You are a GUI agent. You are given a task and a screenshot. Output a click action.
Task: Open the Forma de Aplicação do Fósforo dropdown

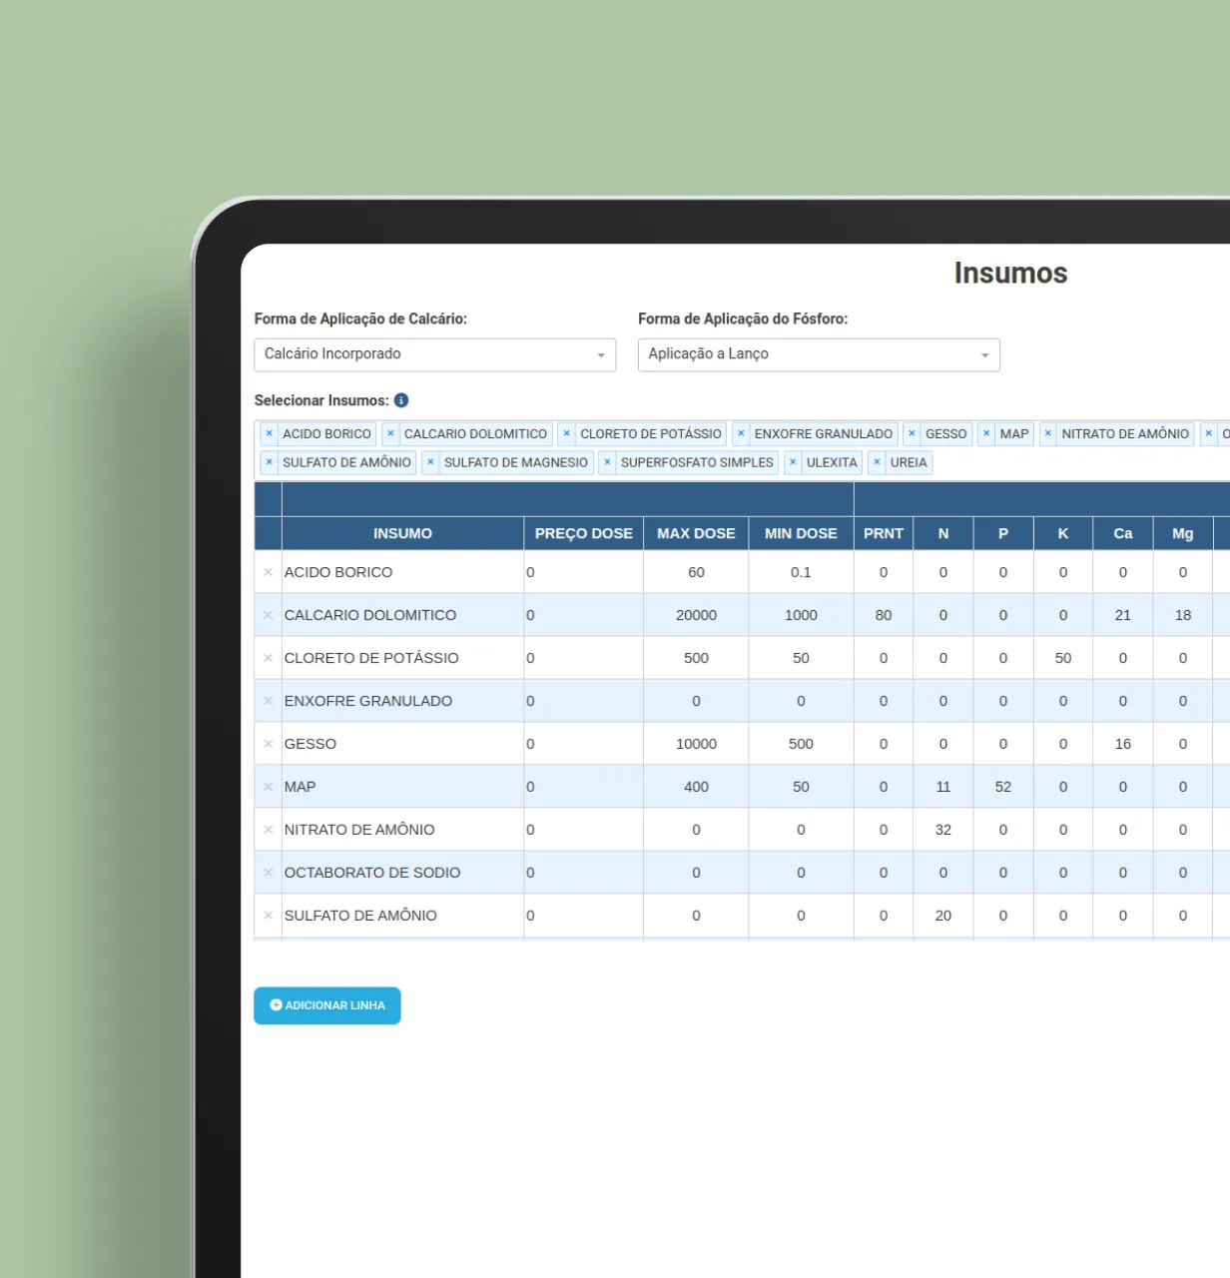pyautogui.click(x=818, y=354)
